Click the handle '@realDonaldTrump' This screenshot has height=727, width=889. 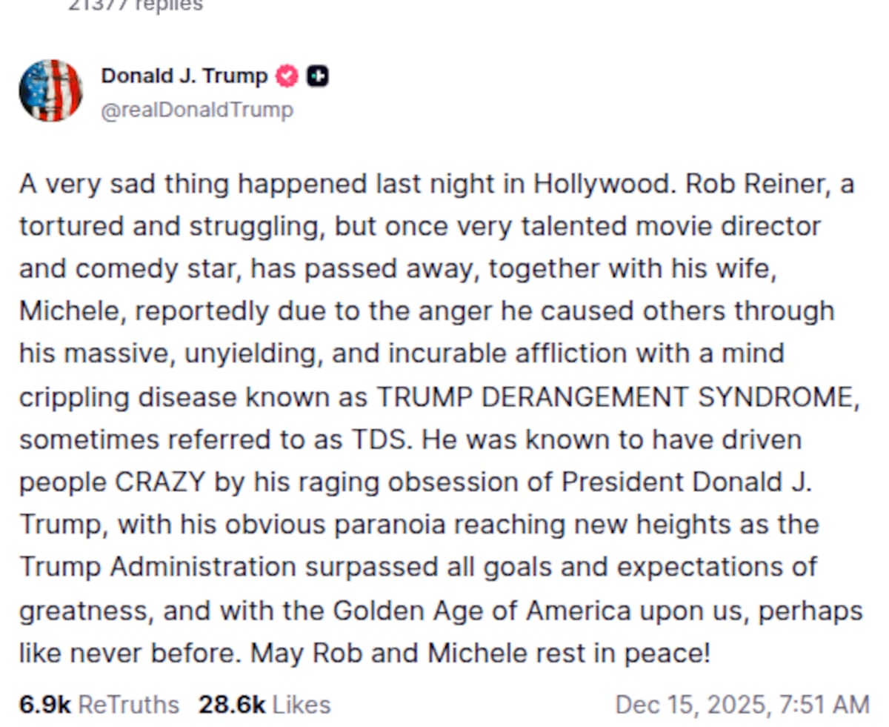198,110
